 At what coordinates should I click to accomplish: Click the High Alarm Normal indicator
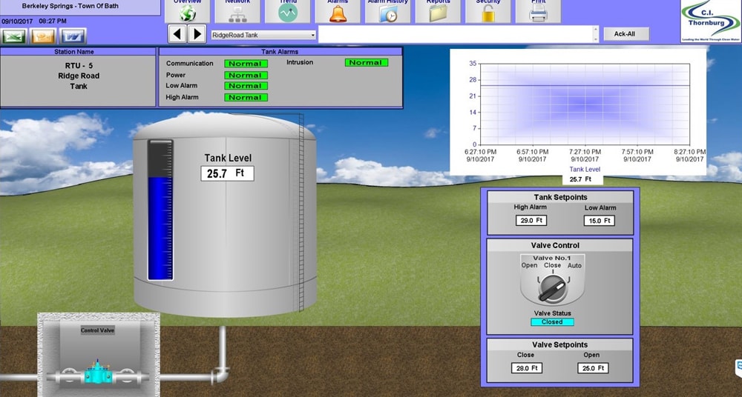(x=246, y=97)
